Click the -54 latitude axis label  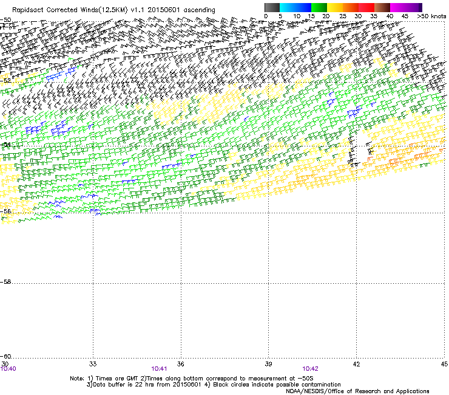(x=5, y=144)
